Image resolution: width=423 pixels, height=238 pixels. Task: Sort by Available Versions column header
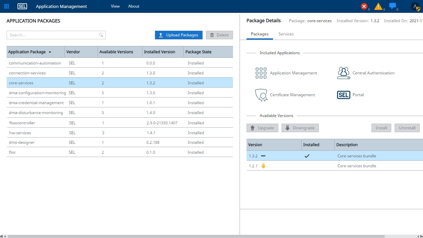(120, 52)
